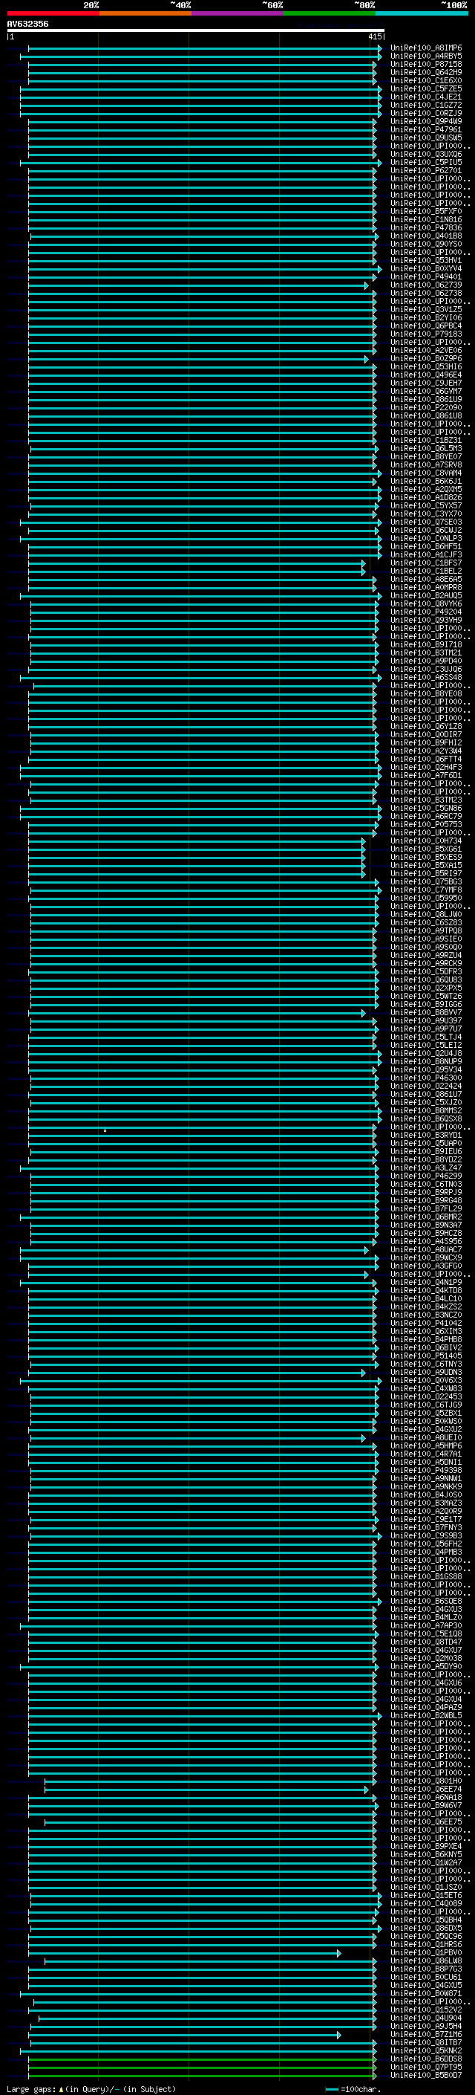Open the UniRef100_P47961 entry
The height and width of the screenshot is (2095, 475).
click(x=425, y=130)
